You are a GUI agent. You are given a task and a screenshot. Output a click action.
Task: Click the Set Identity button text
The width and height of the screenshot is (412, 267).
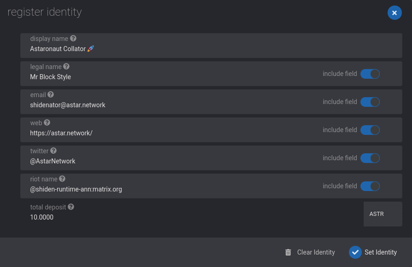tap(381, 252)
